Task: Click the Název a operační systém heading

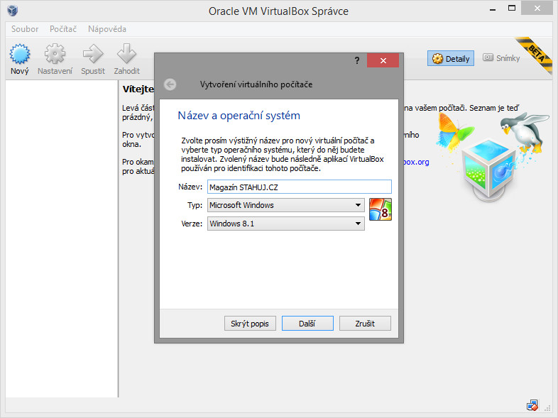Action: pos(239,116)
